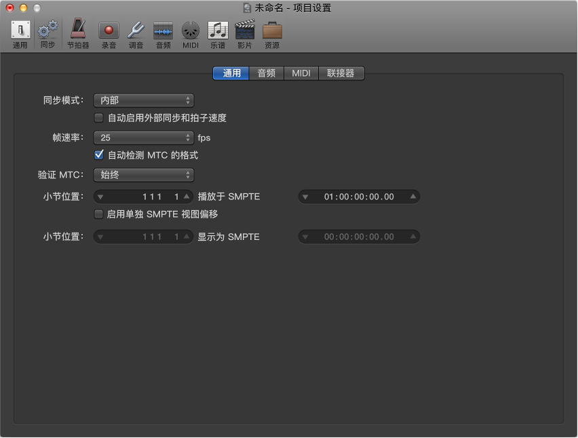Minimize the window with the yellow button
578x438 pixels.
click(x=23, y=7)
